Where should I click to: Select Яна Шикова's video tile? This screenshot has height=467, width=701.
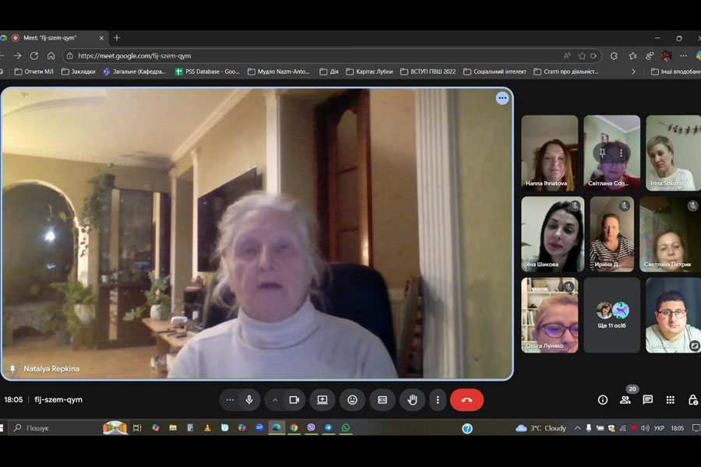(552, 234)
